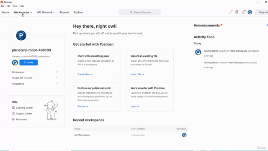This screenshot has height=151, width=268.
Task: Click the Work smarter with Postman title
Action: pyautogui.click(x=148, y=88)
